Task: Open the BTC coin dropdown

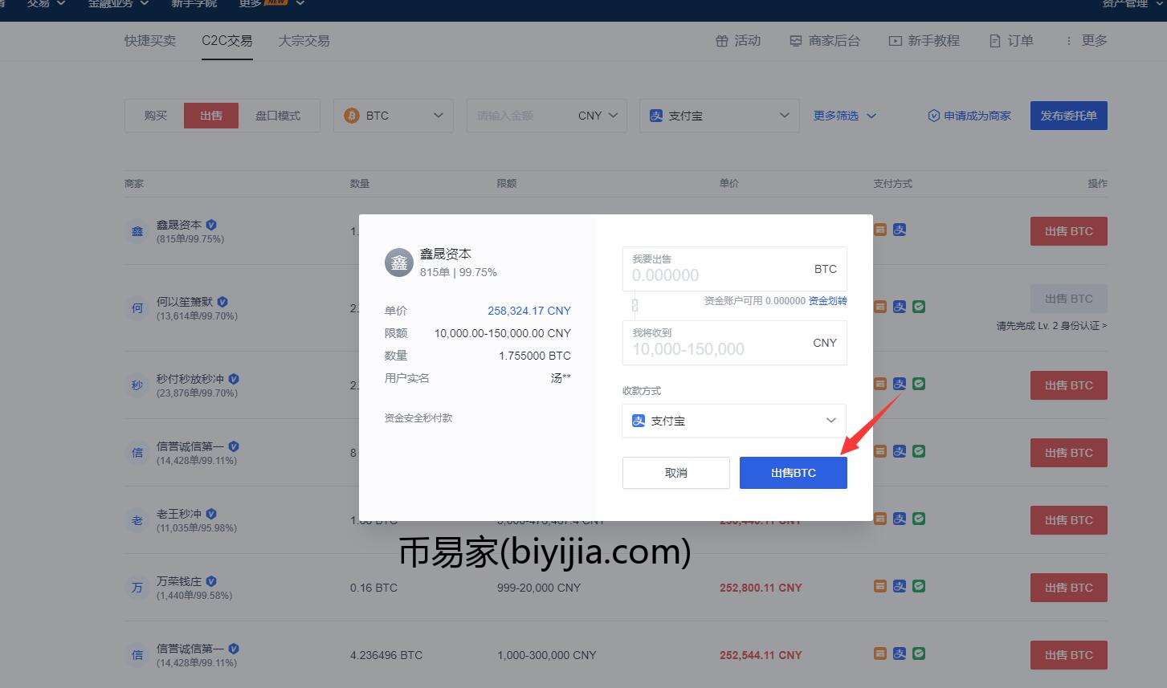Action: pyautogui.click(x=394, y=116)
